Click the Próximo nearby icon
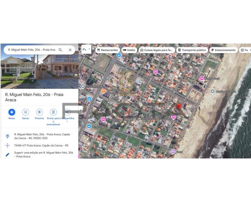Screen dimensions: 251x202 [x=39, y=112]
